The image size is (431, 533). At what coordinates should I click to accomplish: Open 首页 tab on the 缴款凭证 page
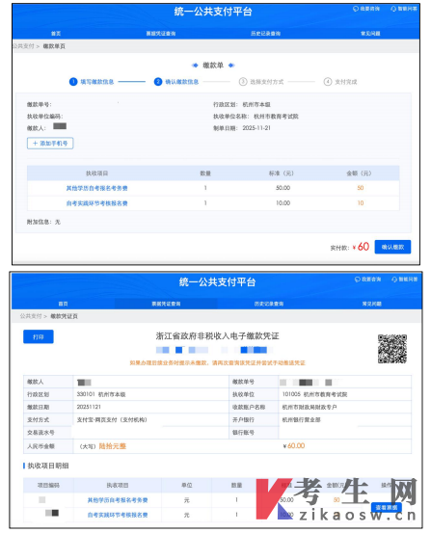point(63,304)
